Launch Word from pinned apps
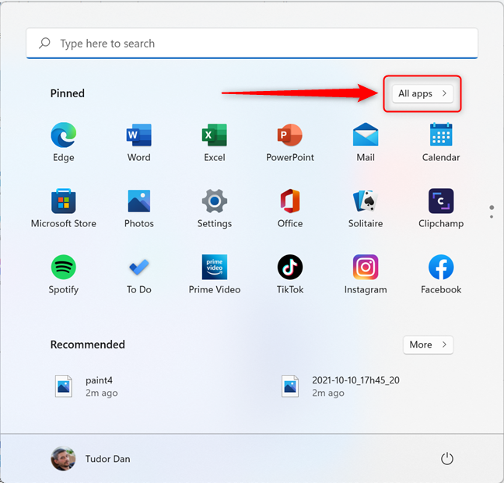 (x=139, y=142)
